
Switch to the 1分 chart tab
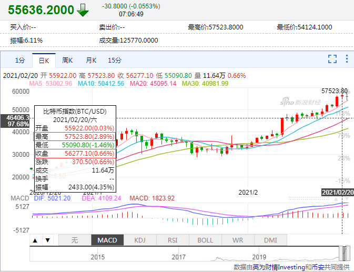(20, 60)
